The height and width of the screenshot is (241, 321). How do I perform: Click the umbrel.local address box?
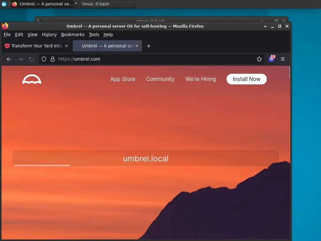point(146,158)
